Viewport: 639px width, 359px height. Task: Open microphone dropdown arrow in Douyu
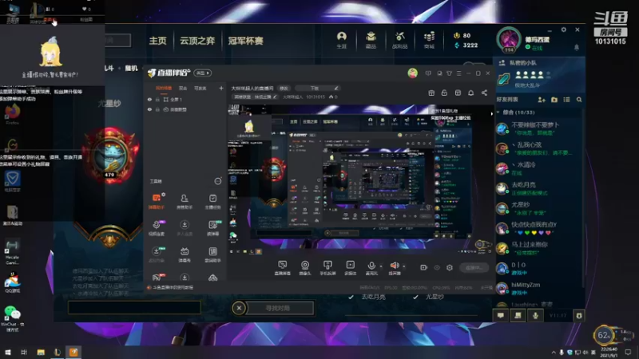381,266
